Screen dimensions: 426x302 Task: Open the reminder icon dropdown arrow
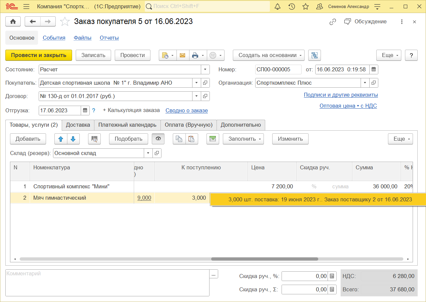[x=172, y=55]
